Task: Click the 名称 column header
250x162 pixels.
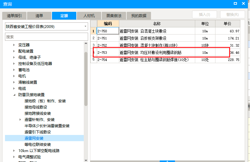Action: 157,24
